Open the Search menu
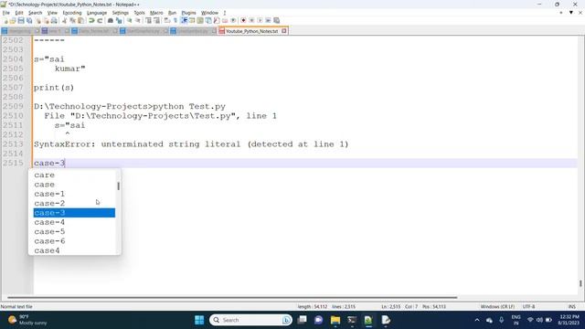Viewport: 585px width, 329px height. [x=35, y=13]
